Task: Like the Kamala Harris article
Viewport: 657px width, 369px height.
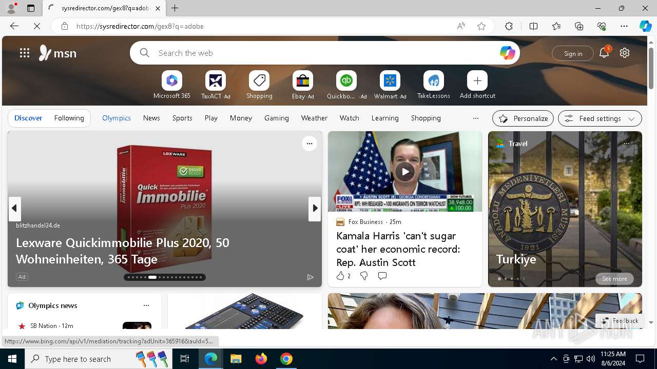Action: click(340, 276)
